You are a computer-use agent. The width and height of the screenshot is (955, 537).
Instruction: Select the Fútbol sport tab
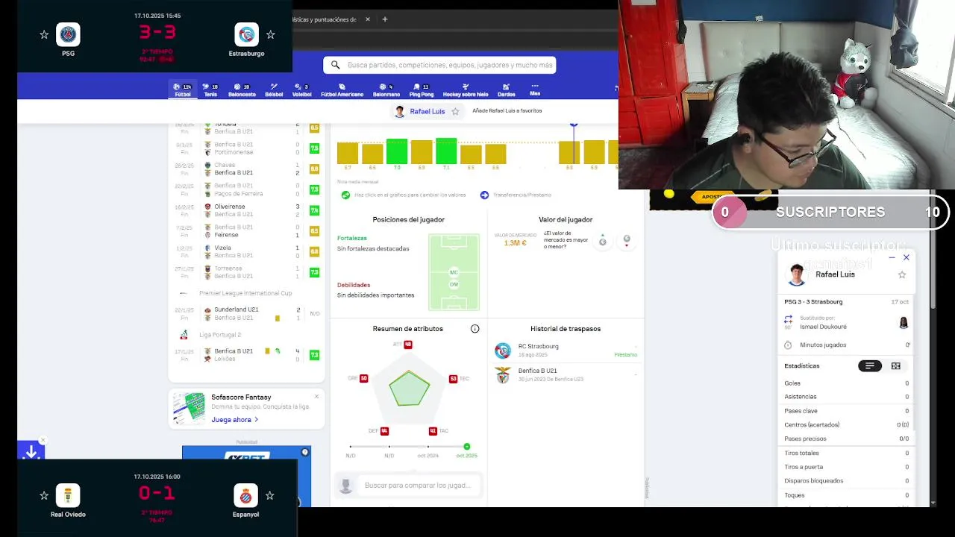183,90
